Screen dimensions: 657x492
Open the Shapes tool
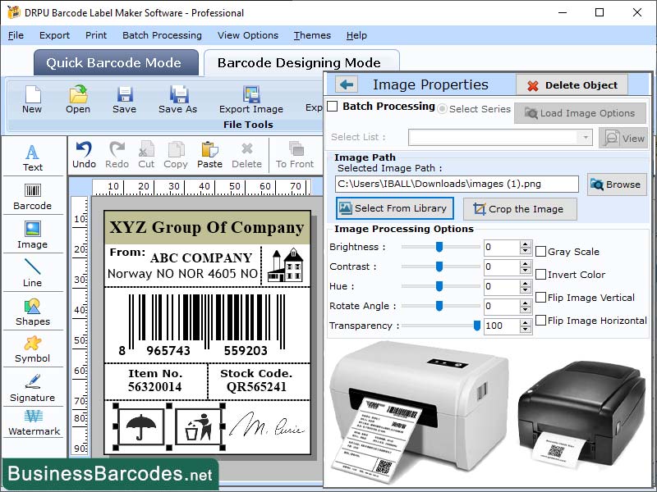click(33, 315)
